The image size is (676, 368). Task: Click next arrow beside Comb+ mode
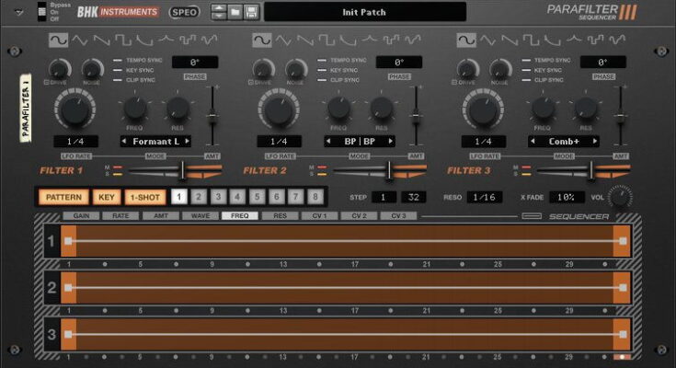pos(595,142)
